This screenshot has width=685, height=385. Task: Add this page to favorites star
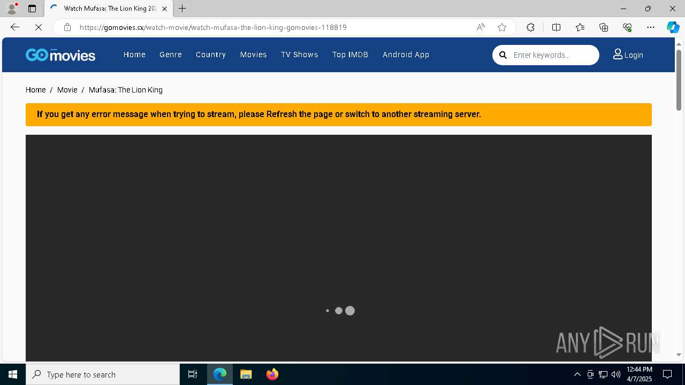coord(502,27)
